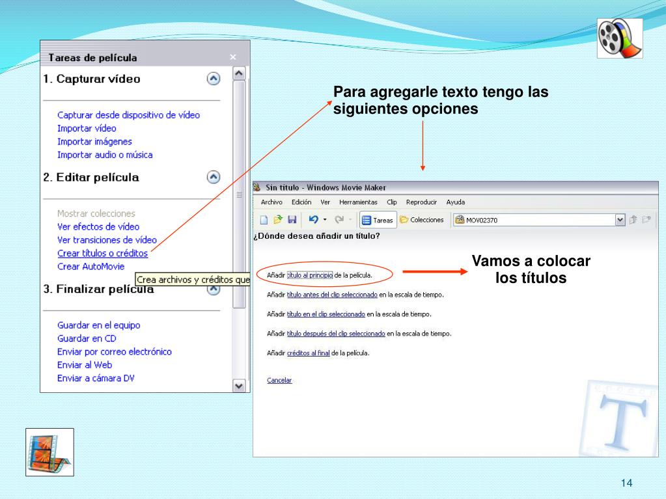Click the Importar vídeo link

coord(87,128)
